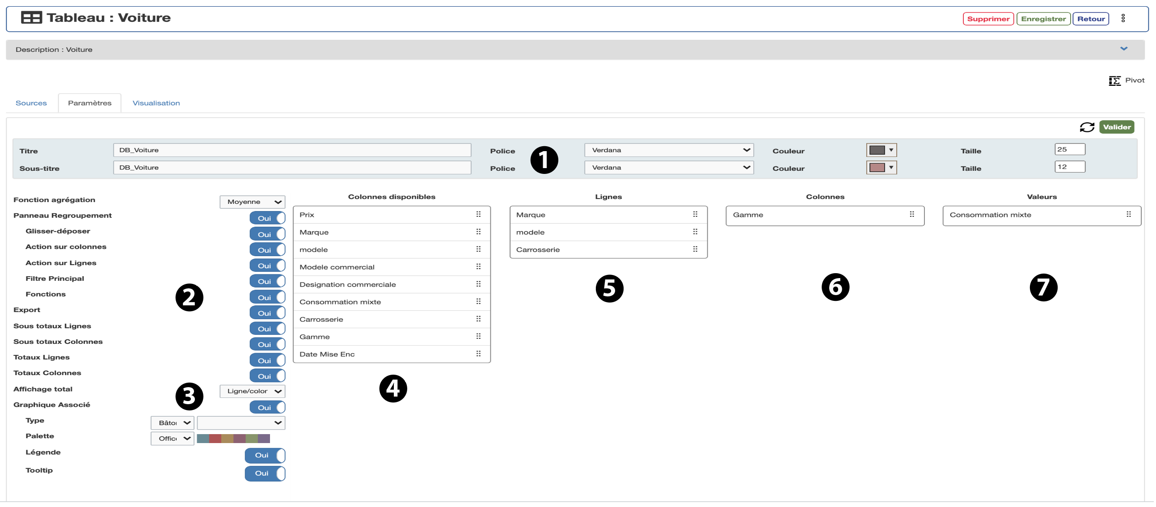Open the Fonction agrégation Moyenne dropdown
This screenshot has height=507, width=1156.
pyautogui.click(x=253, y=203)
